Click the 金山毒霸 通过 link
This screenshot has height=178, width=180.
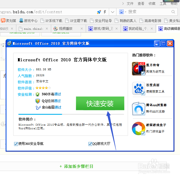click(58, 107)
